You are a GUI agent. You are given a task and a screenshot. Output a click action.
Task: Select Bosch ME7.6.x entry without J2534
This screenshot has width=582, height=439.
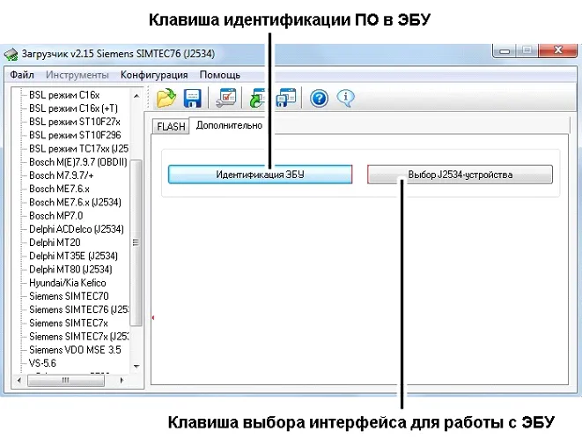59,189
